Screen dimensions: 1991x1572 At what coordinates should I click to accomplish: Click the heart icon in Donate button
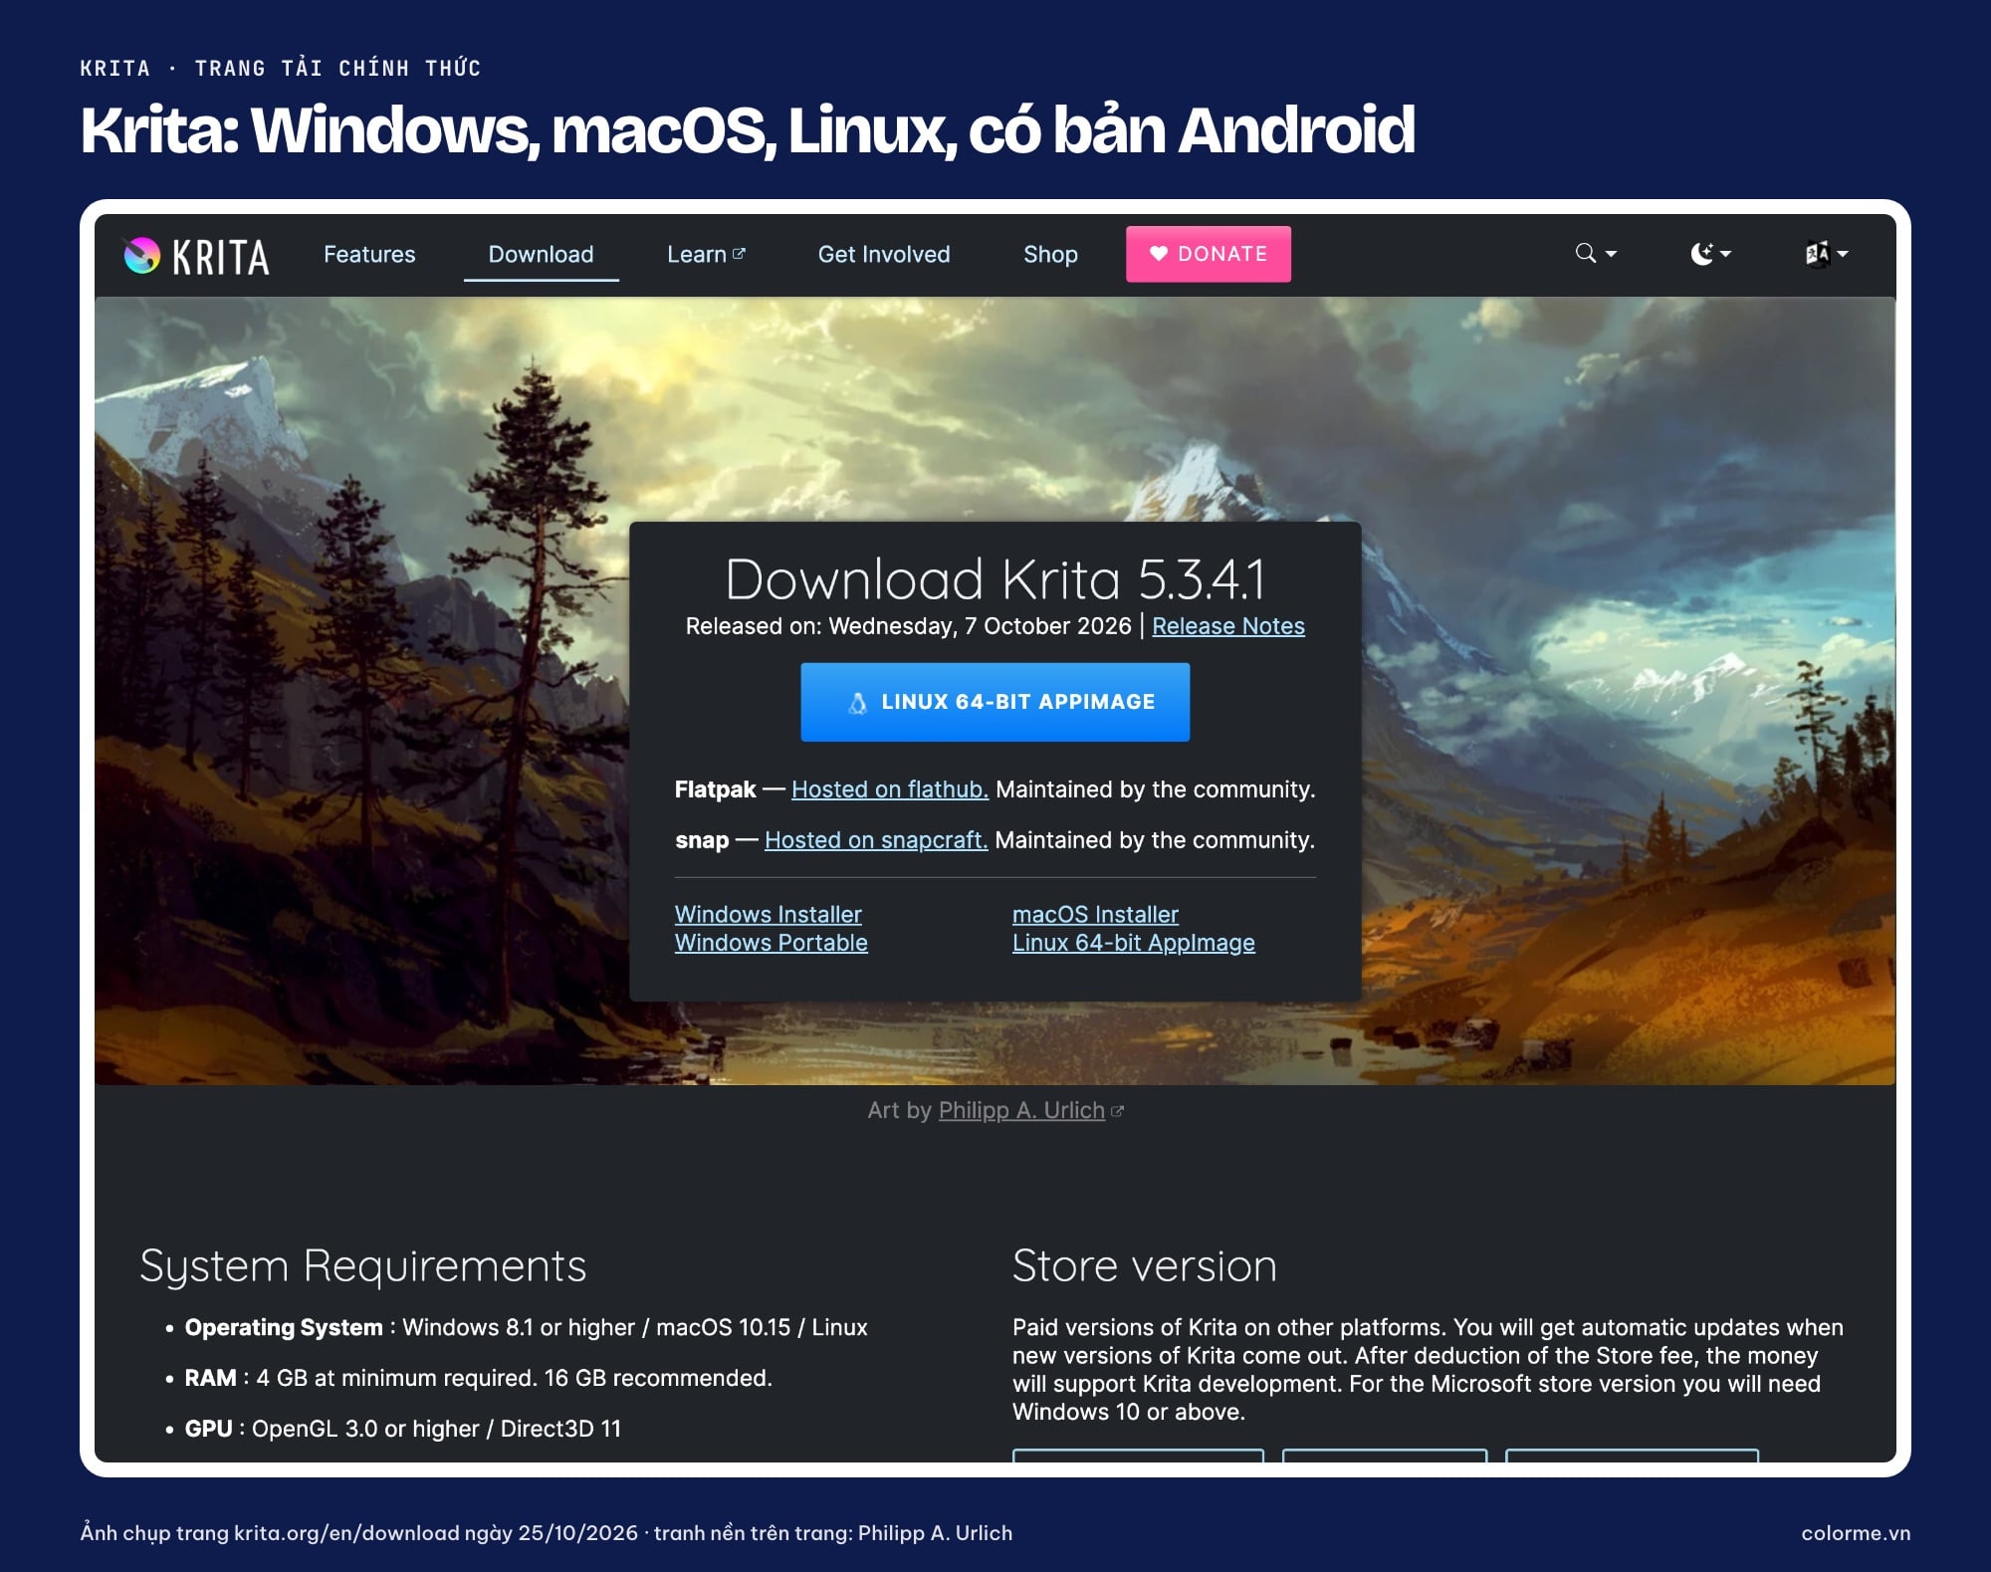(1159, 254)
